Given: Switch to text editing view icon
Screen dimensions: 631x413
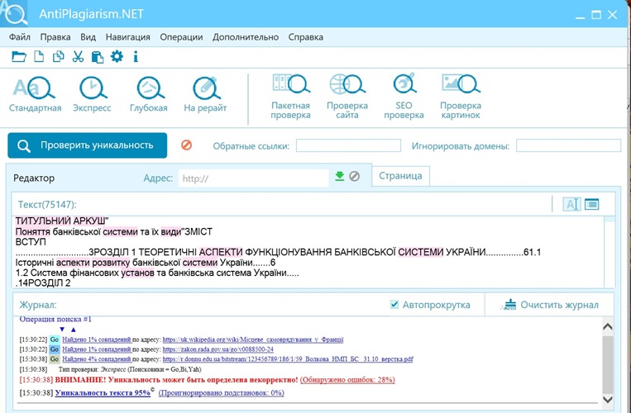Looking at the screenshot, I should 571,204.
